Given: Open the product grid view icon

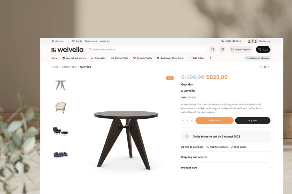Looking at the screenshot, I should pos(265,67).
